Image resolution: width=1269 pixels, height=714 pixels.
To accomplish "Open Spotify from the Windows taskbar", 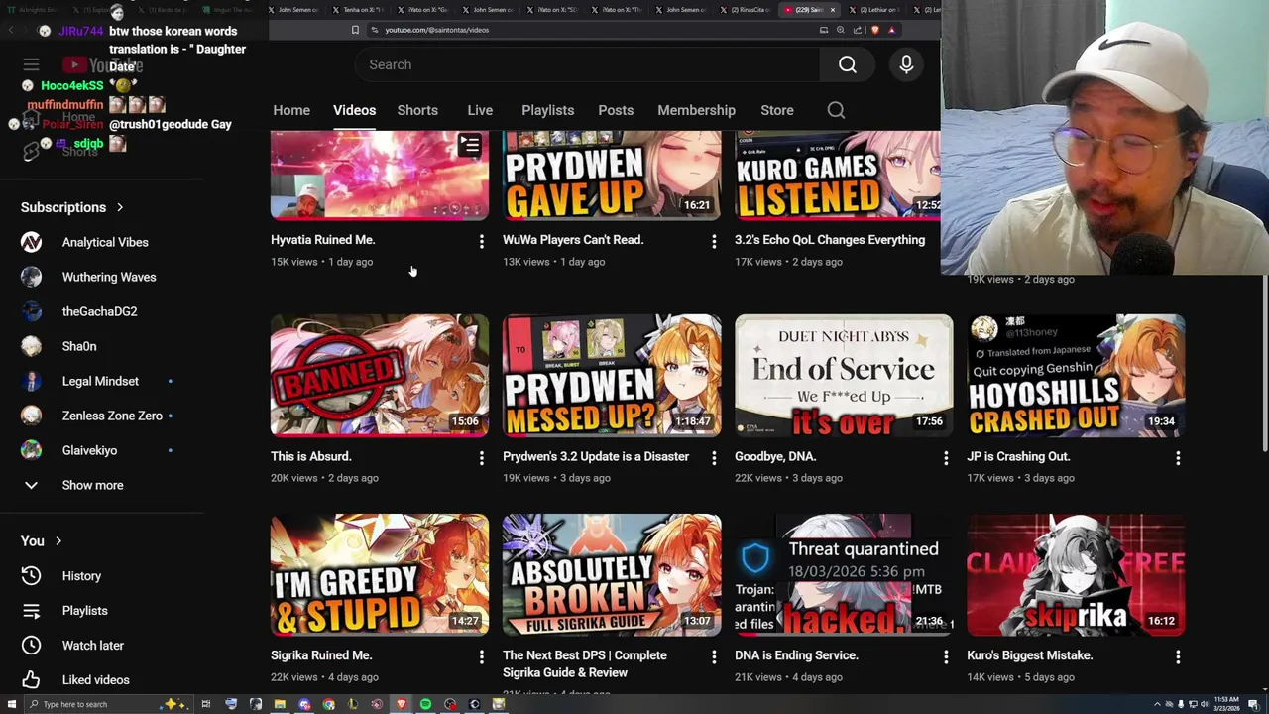I will (x=425, y=704).
